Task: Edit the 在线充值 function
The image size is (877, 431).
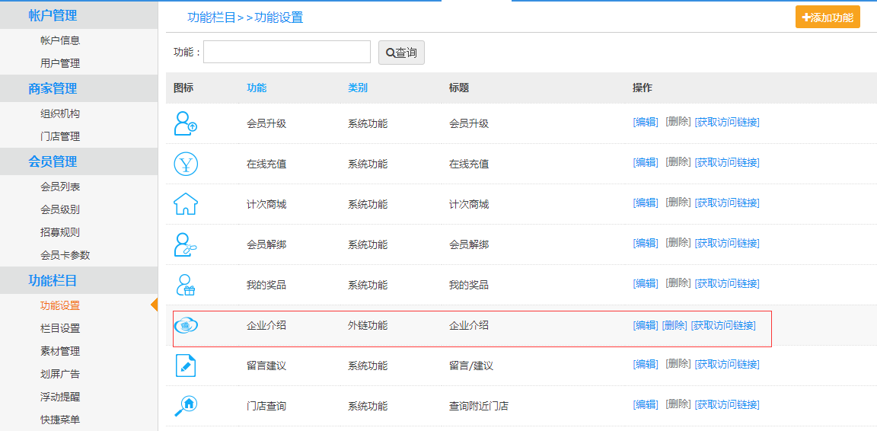Action: pyautogui.click(x=646, y=162)
